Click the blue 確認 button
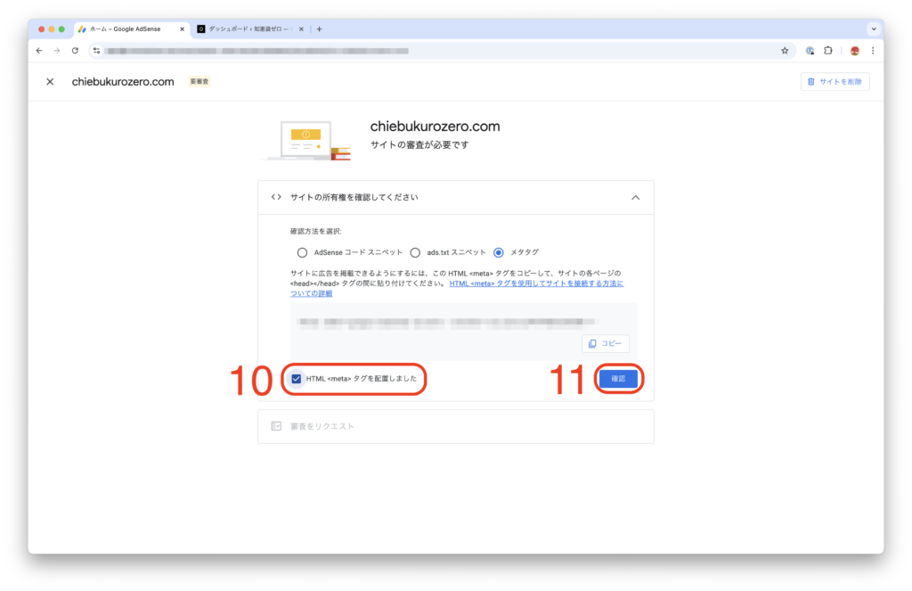Image resolution: width=912 pixels, height=591 pixels. pos(618,379)
